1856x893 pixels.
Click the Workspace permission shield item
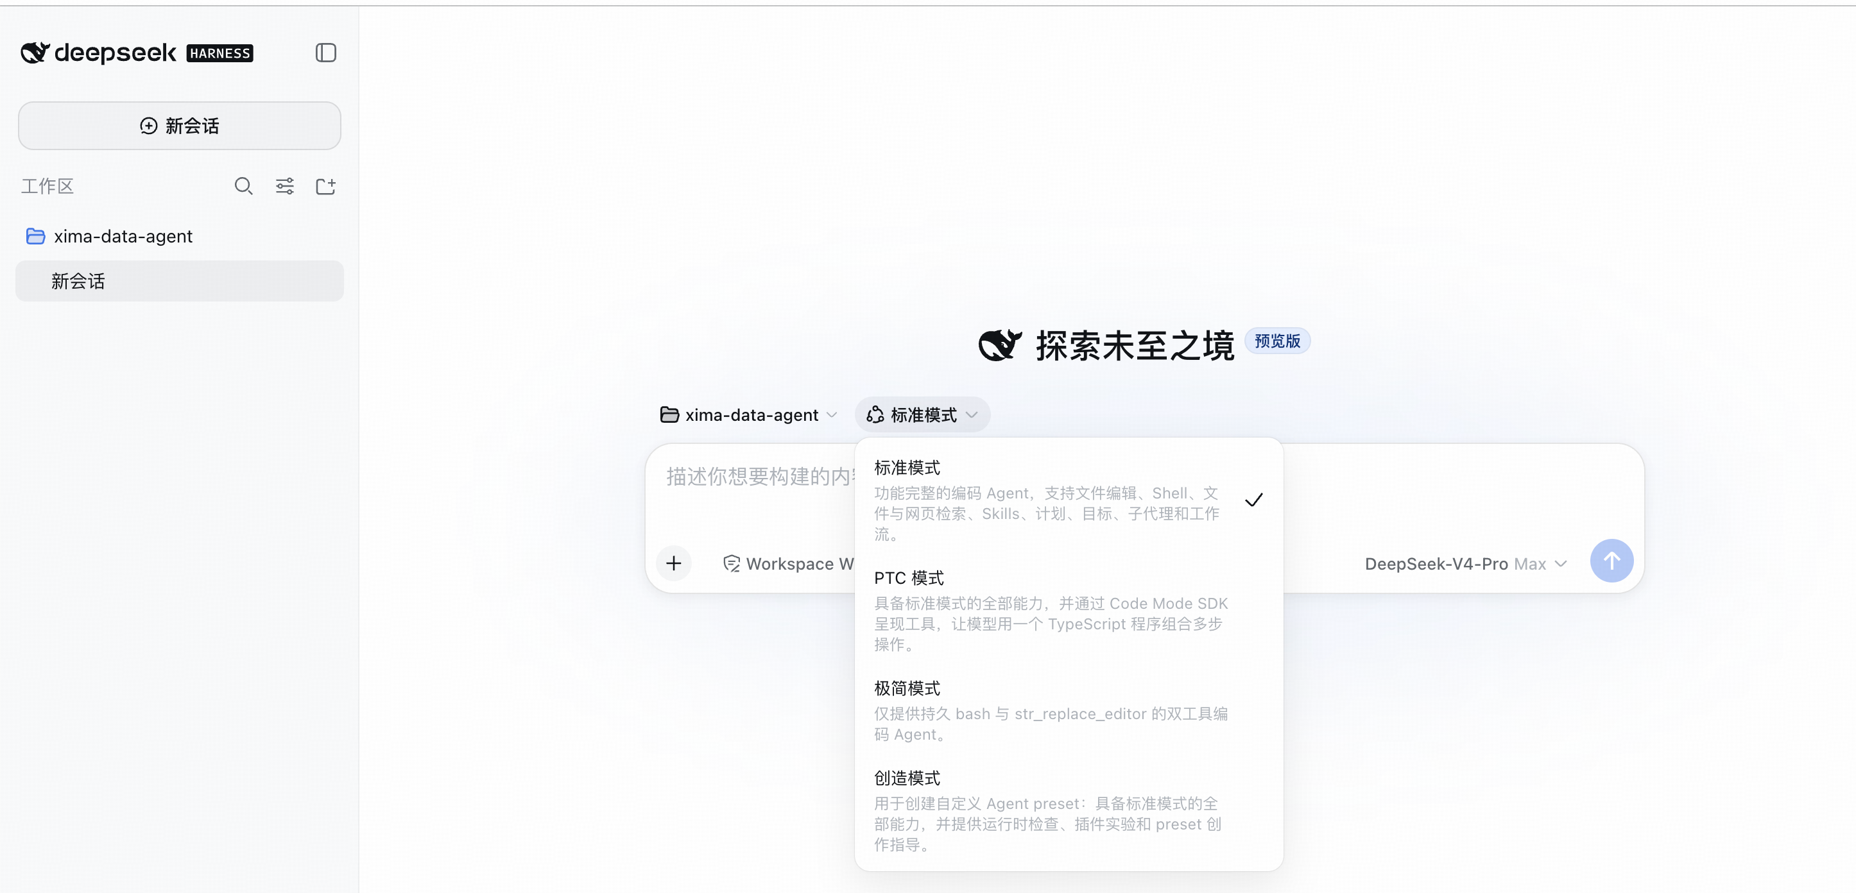(x=788, y=564)
